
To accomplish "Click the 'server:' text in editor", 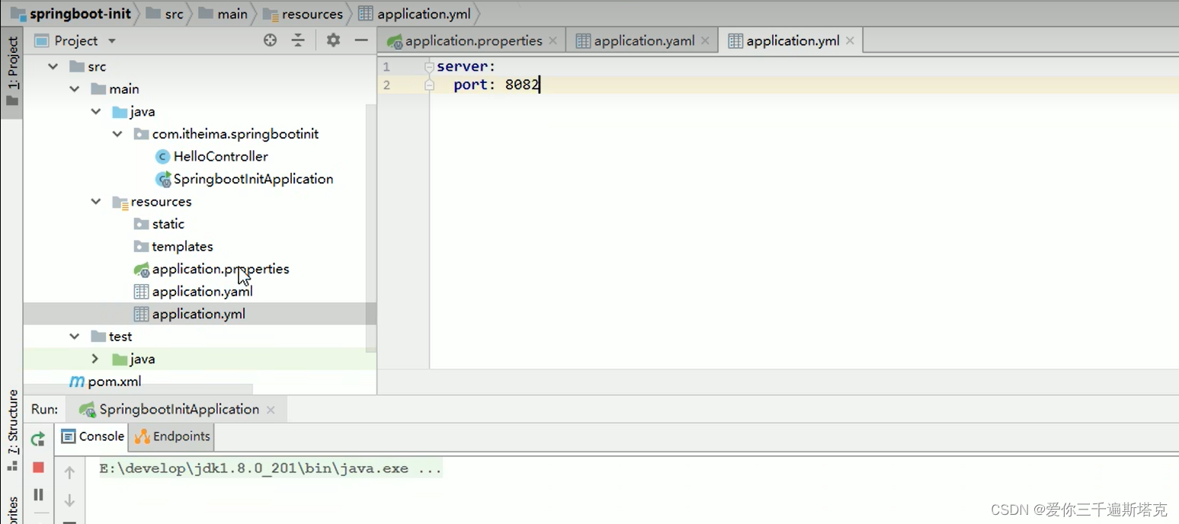I will tap(466, 67).
